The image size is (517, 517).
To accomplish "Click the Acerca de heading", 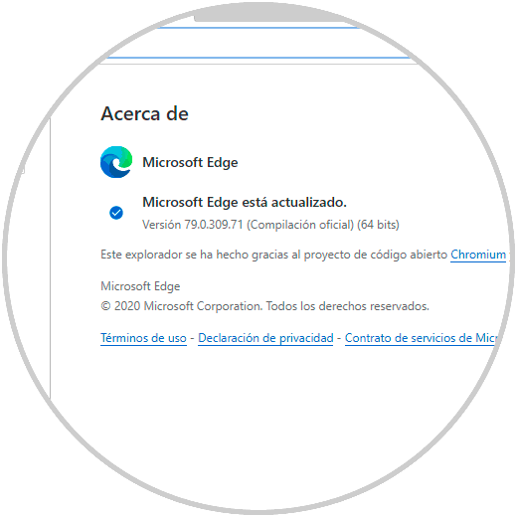I will tap(145, 113).
